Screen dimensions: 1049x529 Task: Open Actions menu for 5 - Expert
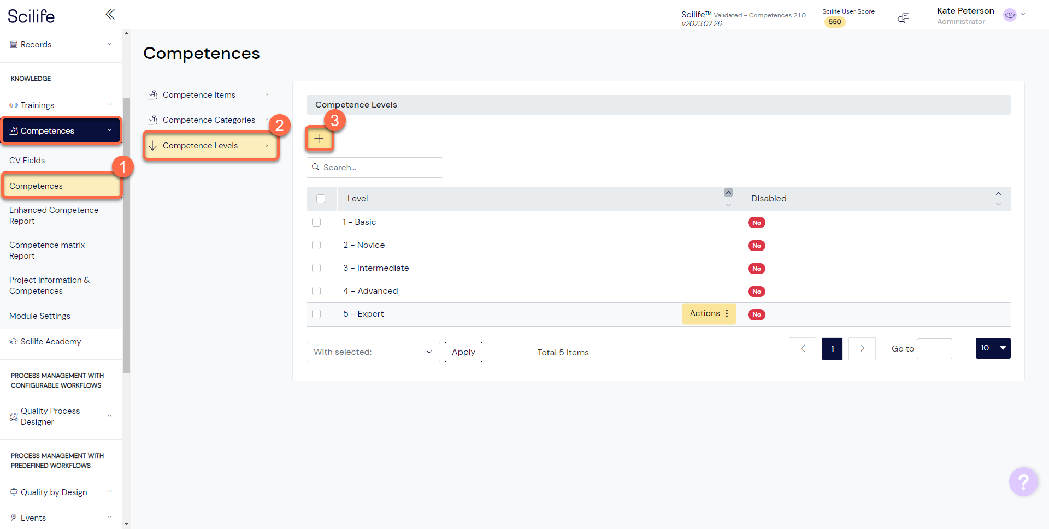[709, 313]
